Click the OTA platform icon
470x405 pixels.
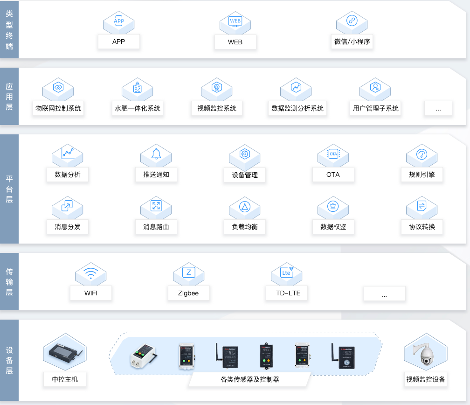coord(333,154)
